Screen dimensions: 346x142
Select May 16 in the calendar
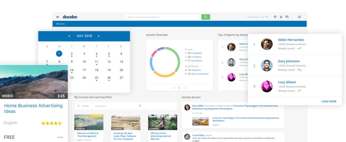coord(72,70)
